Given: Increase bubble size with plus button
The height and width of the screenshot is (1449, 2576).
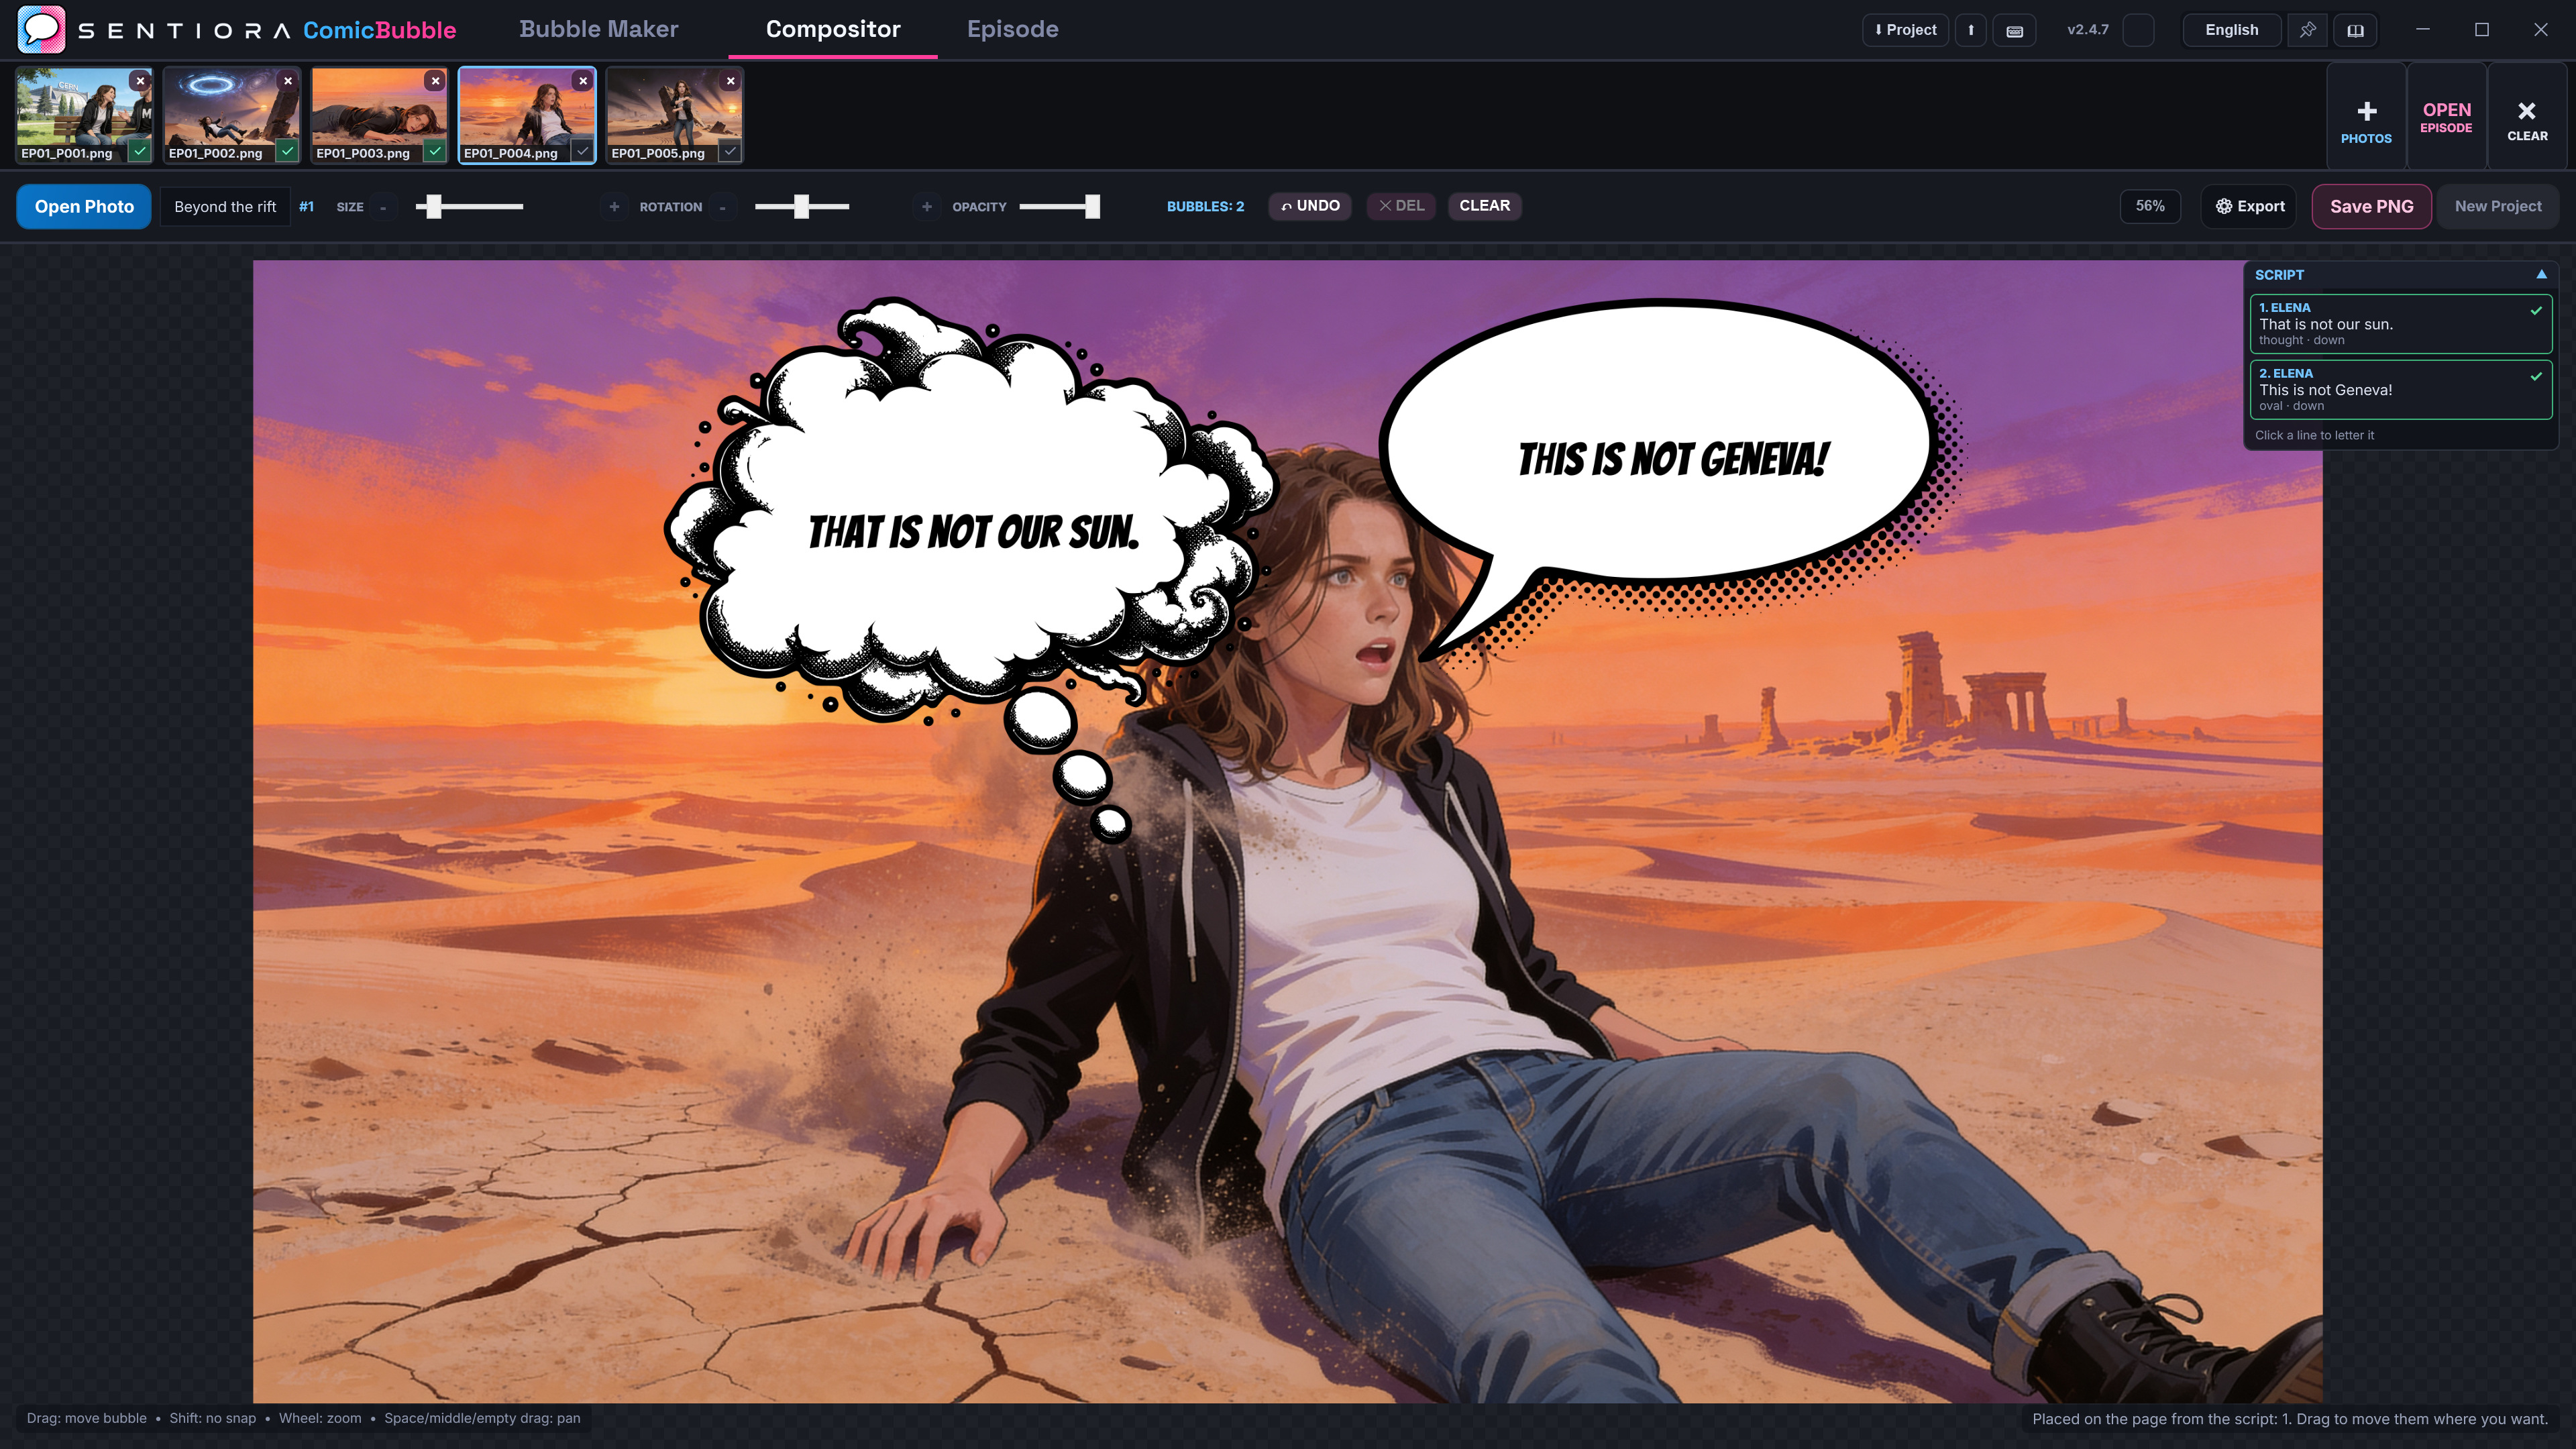Looking at the screenshot, I should pos(614,207).
